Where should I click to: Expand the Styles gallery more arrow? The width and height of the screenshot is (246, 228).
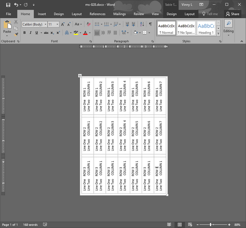pyautogui.click(x=219, y=34)
